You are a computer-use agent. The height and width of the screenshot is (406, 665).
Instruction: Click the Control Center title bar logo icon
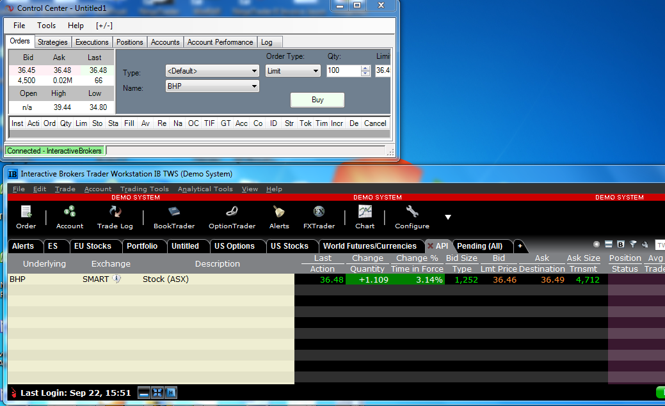click(x=10, y=8)
